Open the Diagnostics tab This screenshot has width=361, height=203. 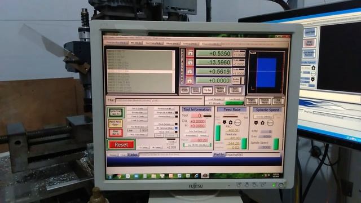(x=210, y=44)
